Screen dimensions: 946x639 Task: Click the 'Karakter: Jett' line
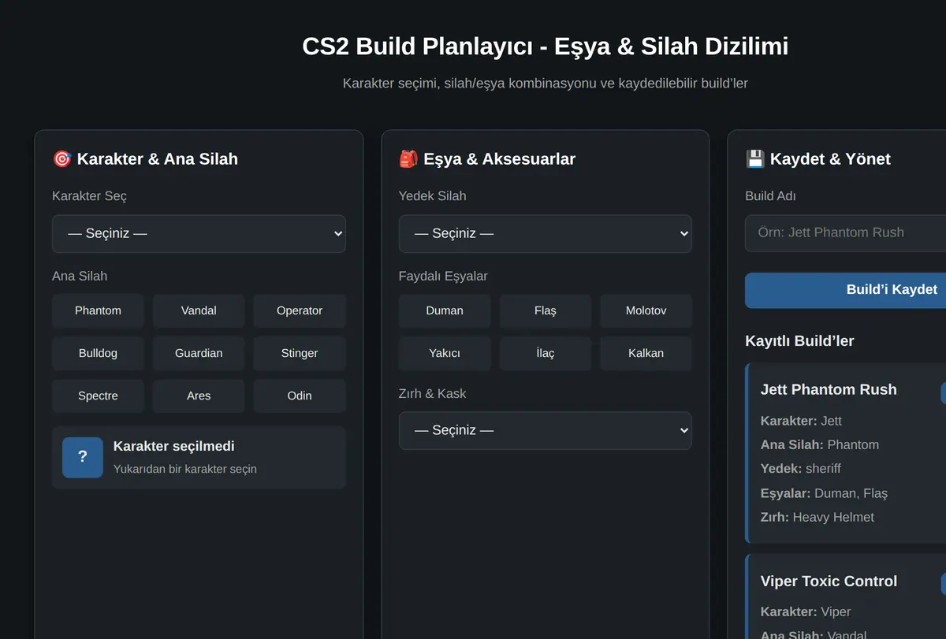801,422
